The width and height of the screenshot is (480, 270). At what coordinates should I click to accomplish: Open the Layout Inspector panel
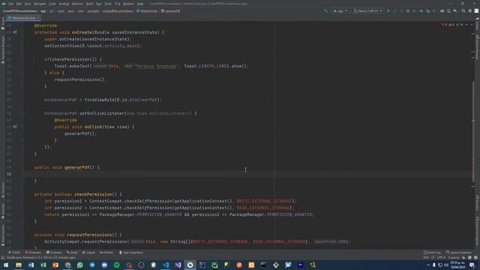point(459,253)
